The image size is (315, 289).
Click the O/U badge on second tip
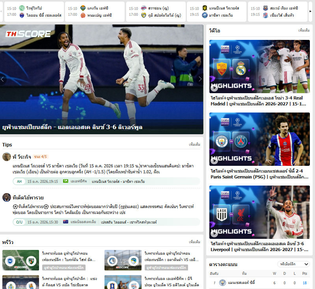click(x=19, y=222)
